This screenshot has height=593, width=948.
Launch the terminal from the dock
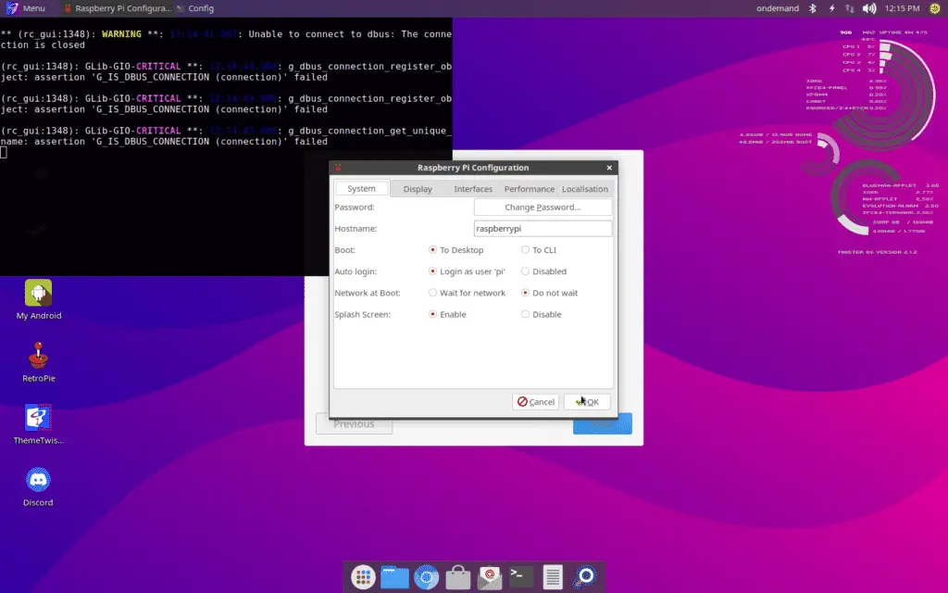[x=521, y=577]
